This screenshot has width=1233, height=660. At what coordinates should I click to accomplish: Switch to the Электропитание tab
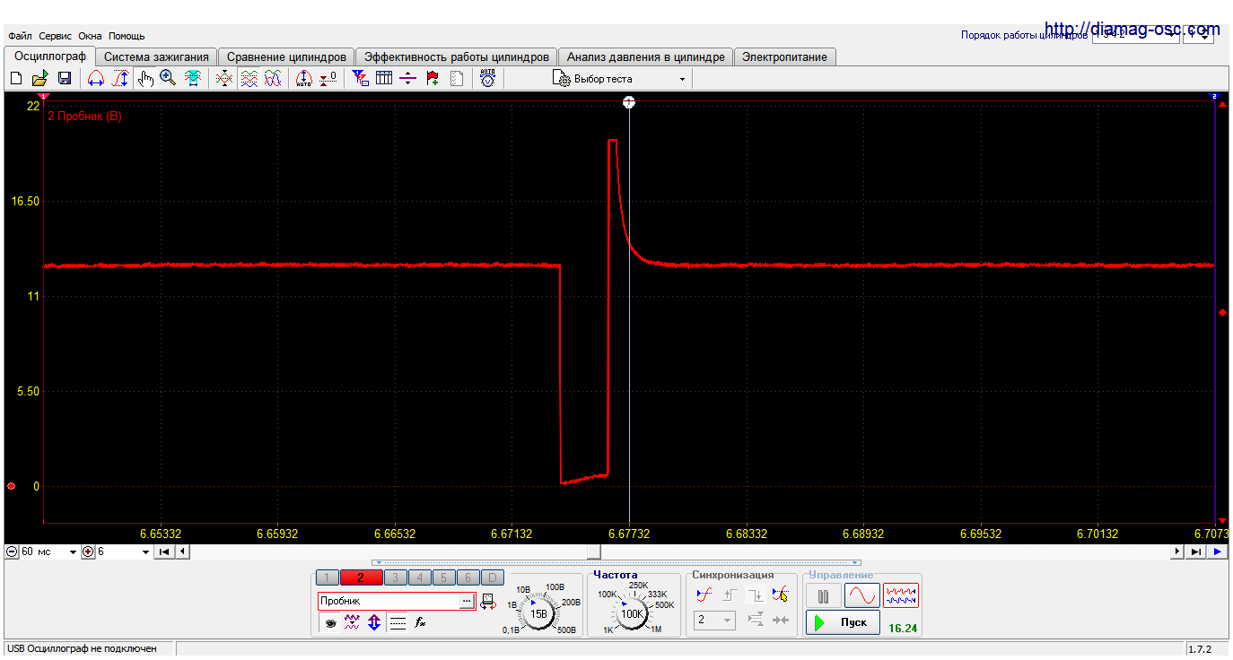click(785, 56)
